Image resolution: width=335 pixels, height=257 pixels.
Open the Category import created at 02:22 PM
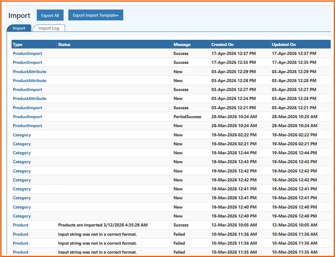(x=22, y=135)
